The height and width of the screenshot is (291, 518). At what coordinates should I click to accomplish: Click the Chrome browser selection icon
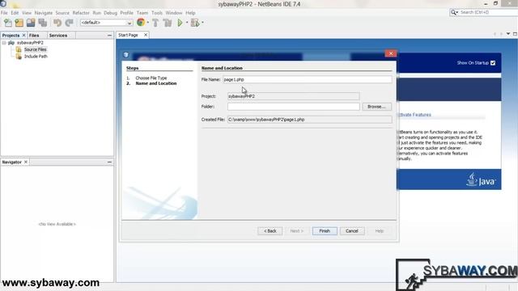point(141,22)
